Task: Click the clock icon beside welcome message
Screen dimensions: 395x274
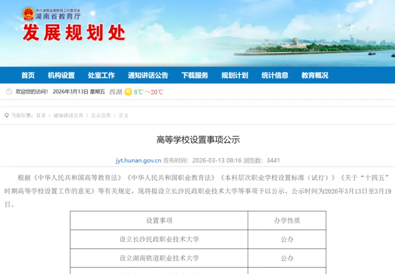Action: (9, 92)
